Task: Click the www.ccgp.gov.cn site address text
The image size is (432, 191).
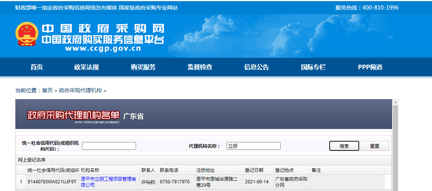Action: pyautogui.click(x=103, y=49)
